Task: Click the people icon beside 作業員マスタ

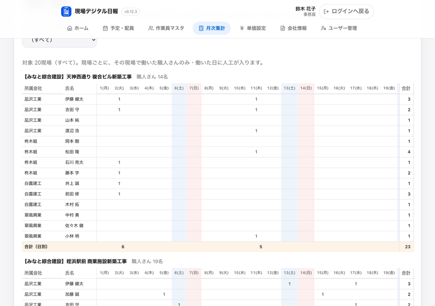Action: [x=150, y=28]
